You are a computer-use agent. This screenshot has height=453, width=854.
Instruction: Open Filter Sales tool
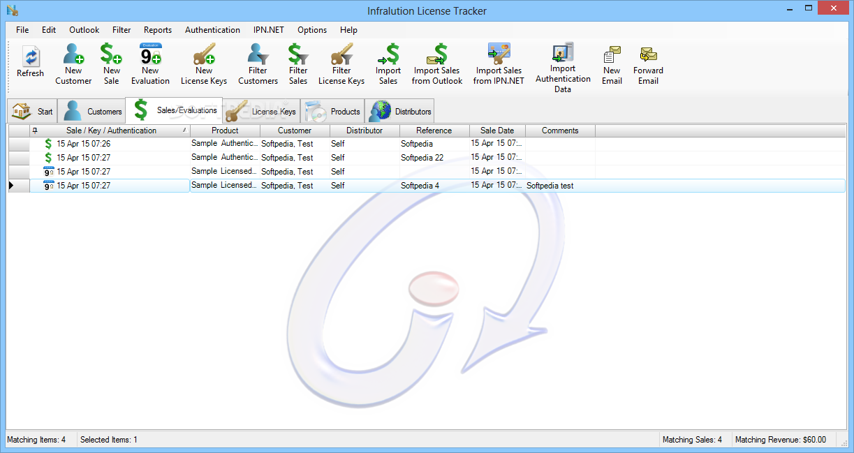coord(298,64)
